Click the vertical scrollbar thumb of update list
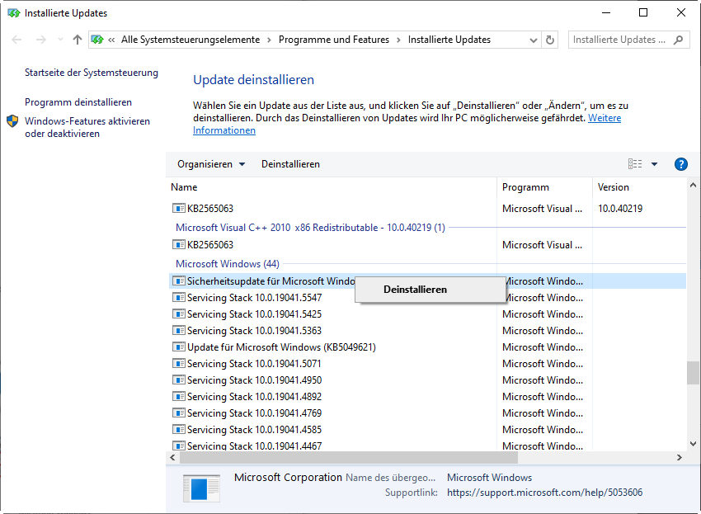 [693, 373]
